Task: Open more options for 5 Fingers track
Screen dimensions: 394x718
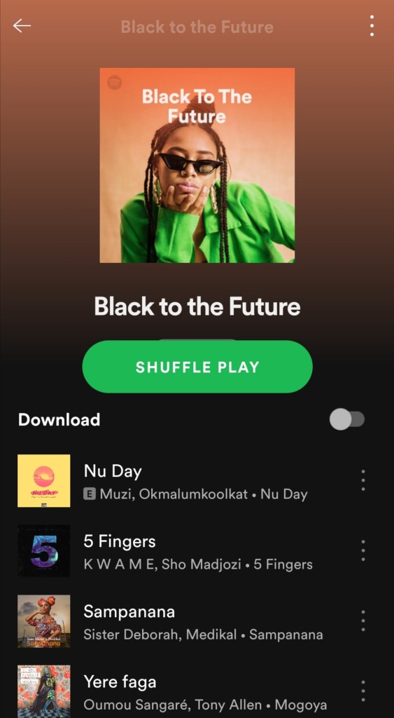Action: pyautogui.click(x=363, y=550)
